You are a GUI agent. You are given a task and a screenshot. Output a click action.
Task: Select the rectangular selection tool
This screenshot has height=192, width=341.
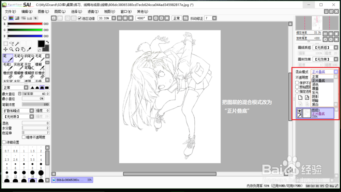coord(6,44)
